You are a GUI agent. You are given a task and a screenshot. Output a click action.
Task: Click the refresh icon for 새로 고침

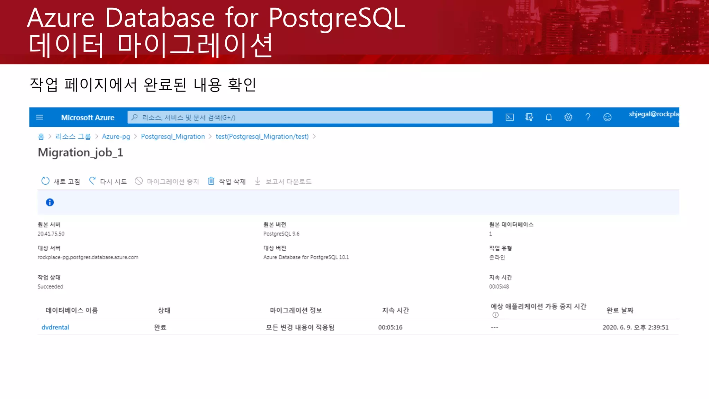click(45, 181)
